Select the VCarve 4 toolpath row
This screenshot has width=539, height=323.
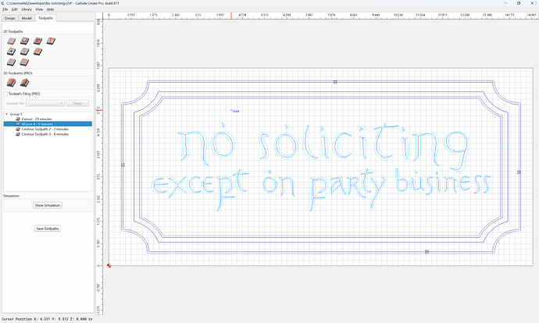click(48, 124)
